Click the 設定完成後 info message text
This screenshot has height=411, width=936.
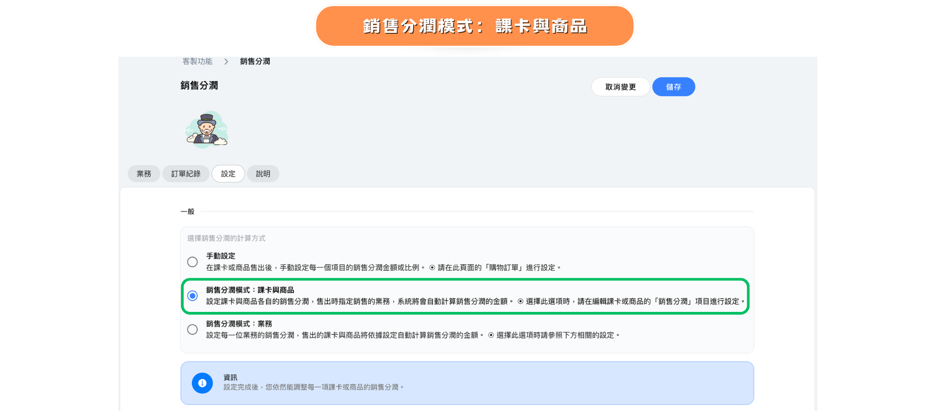[x=313, y=387]
